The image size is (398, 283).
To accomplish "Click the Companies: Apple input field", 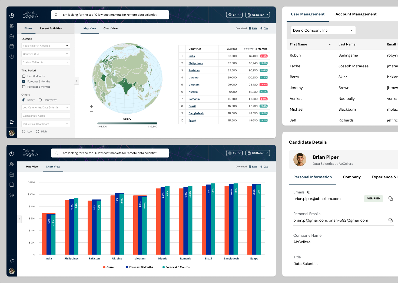I will (x=45, y=116).
